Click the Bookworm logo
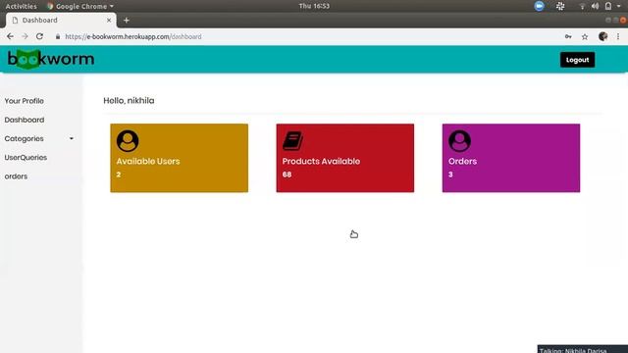The width and height of the screenshot is (628, 353). pyautogui.click(x=51, y=59)
